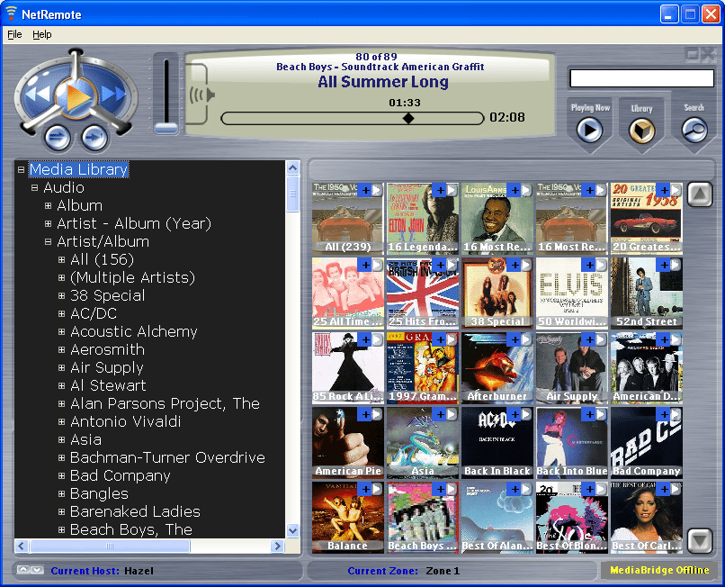725x587 pixels.
Task: Add the Afterburner album with plus icon
Action: click(x=515, y=339)
